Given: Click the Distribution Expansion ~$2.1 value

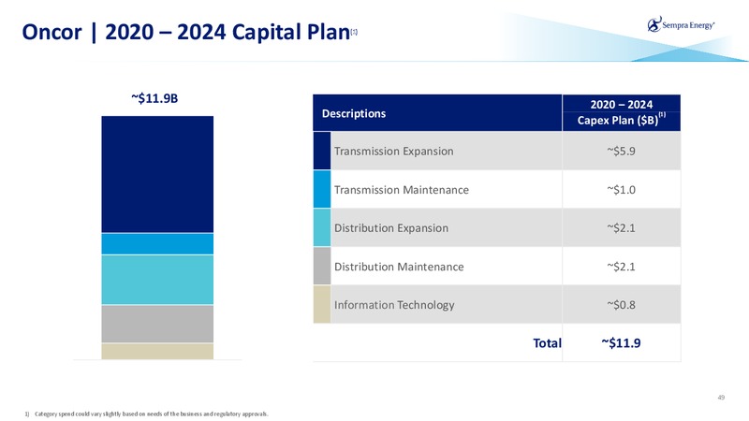Looking at the screenshot, I should click(621, 228).
